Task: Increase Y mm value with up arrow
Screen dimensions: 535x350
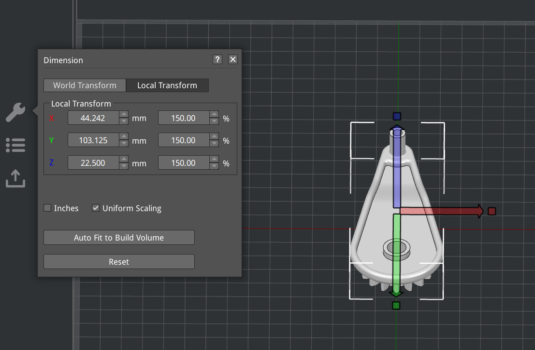Action: pos(124,136)
